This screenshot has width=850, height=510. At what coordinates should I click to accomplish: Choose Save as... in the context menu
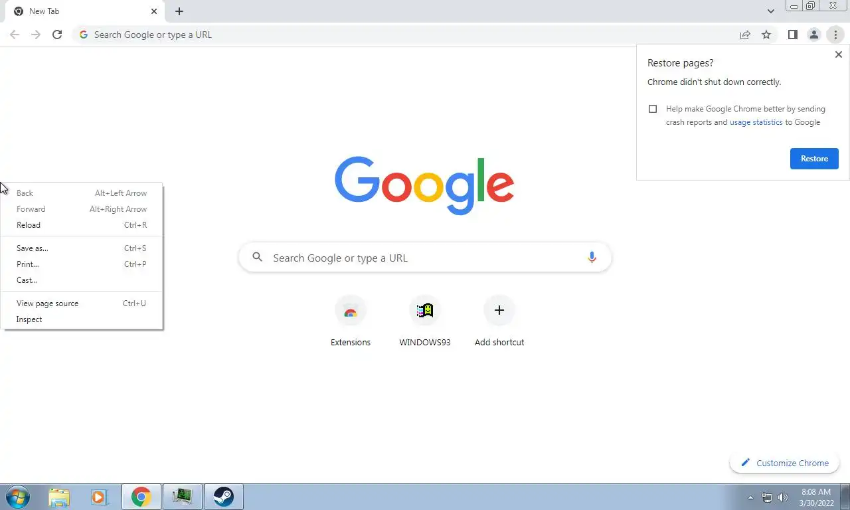click(82, 248)
